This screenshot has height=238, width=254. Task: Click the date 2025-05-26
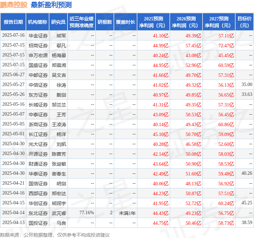(13, 95)
